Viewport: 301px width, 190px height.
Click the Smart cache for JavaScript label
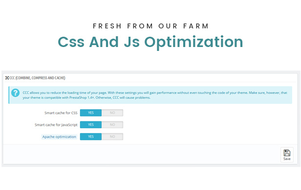[x=56, y=125]
